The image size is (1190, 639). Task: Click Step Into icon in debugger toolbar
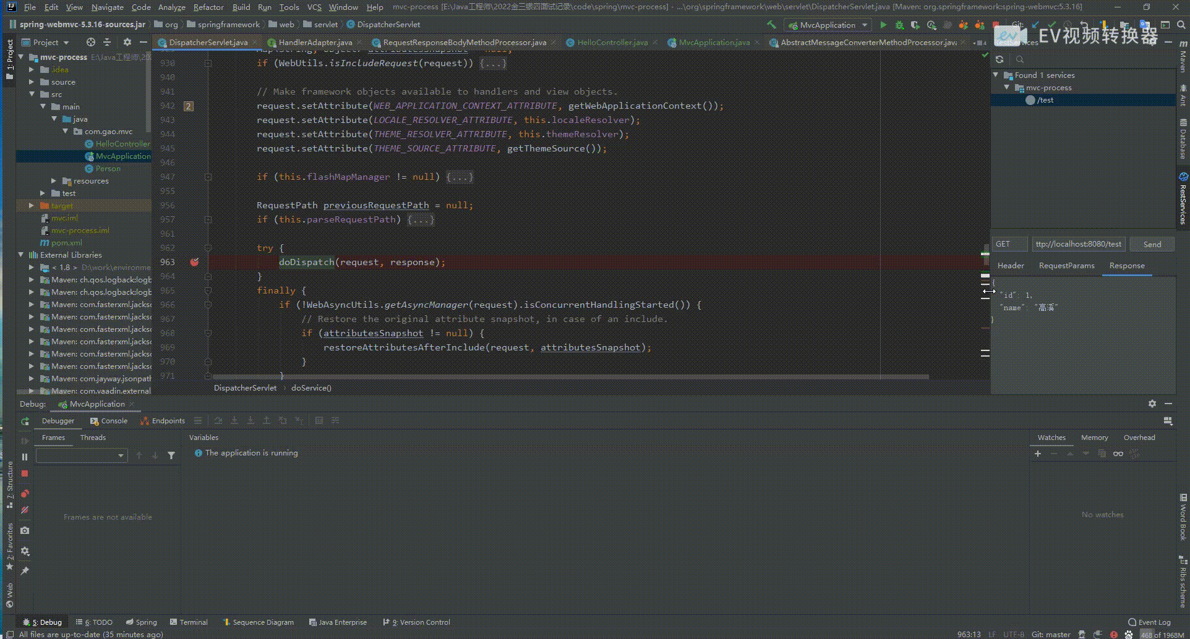pos(234,420)
